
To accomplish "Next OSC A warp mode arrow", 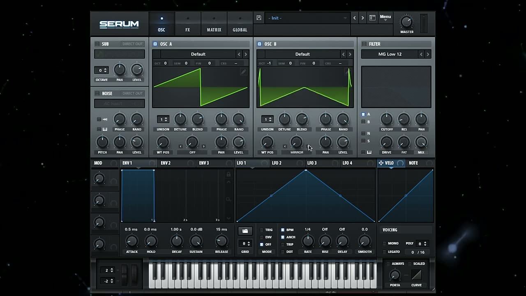I will tap(203, 146).
